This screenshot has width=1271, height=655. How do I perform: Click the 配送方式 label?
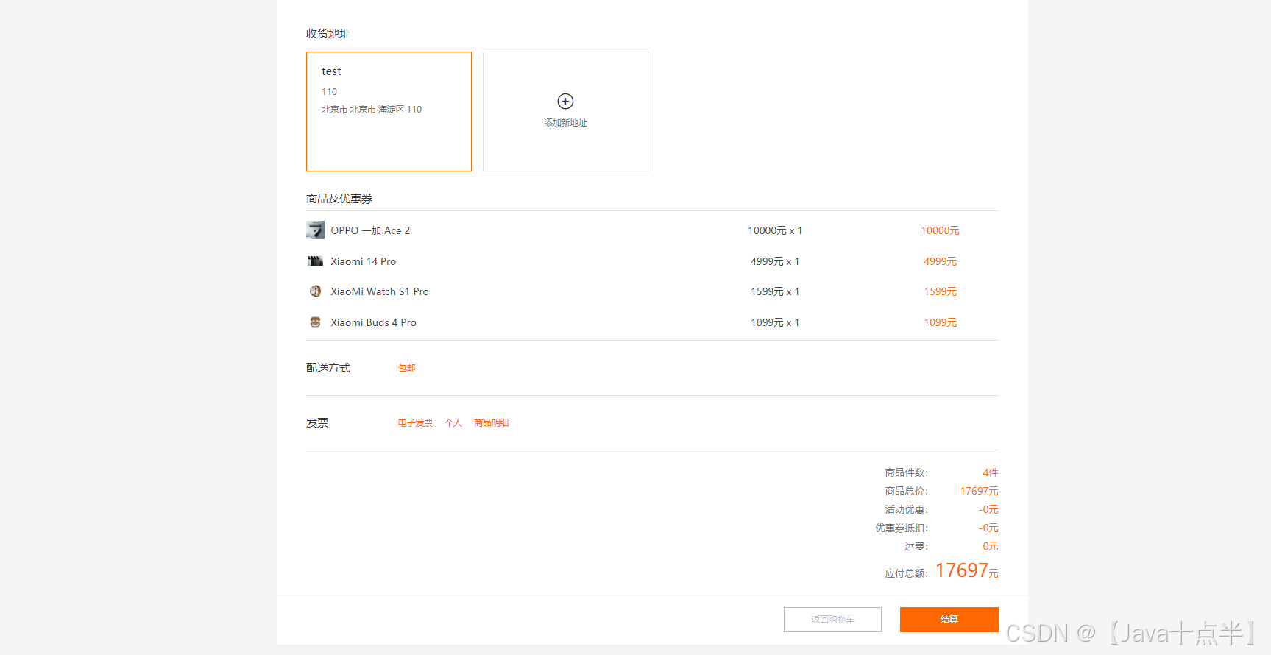point(328,368)
